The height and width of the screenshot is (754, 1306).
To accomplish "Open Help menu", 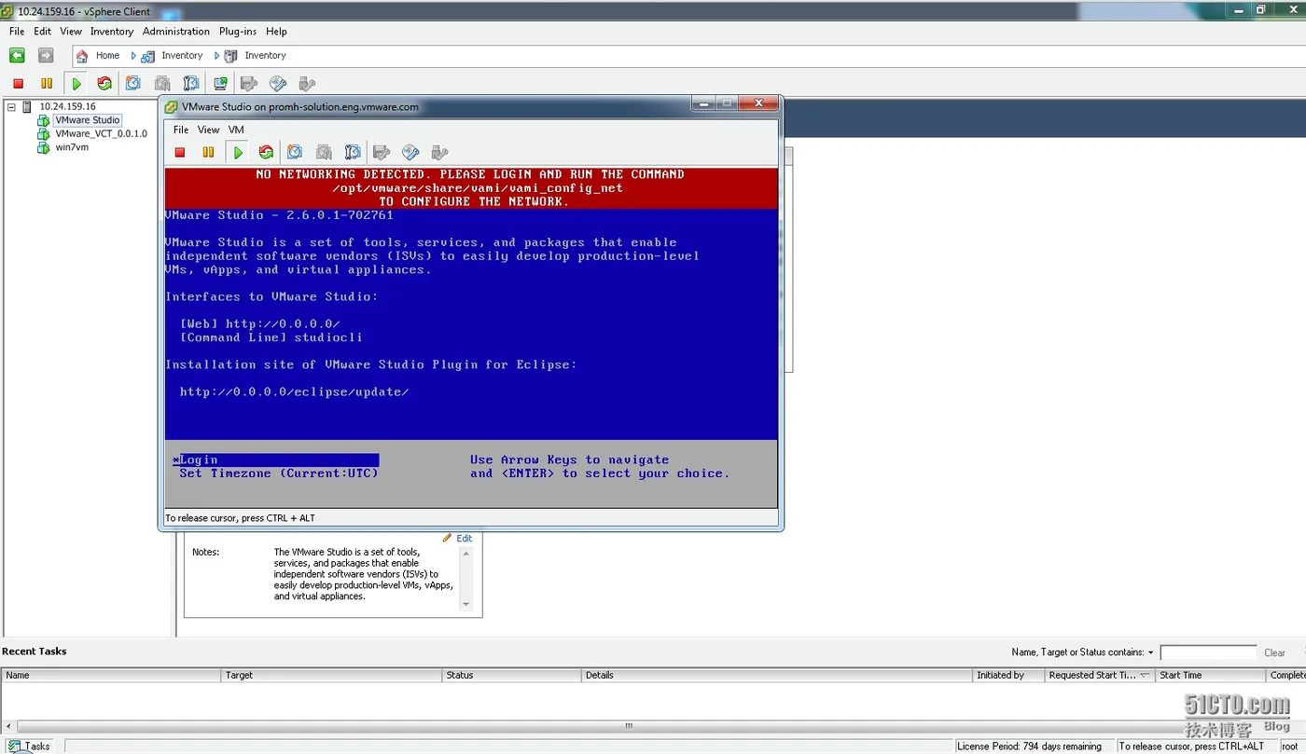I will [276, 31].
